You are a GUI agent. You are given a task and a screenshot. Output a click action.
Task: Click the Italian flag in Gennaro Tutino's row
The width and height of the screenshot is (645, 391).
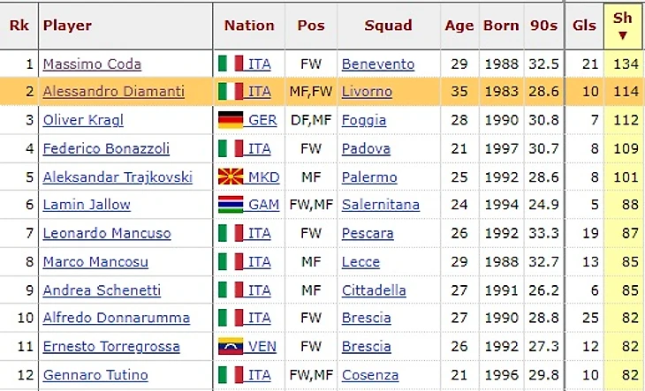tap(231, 374)
